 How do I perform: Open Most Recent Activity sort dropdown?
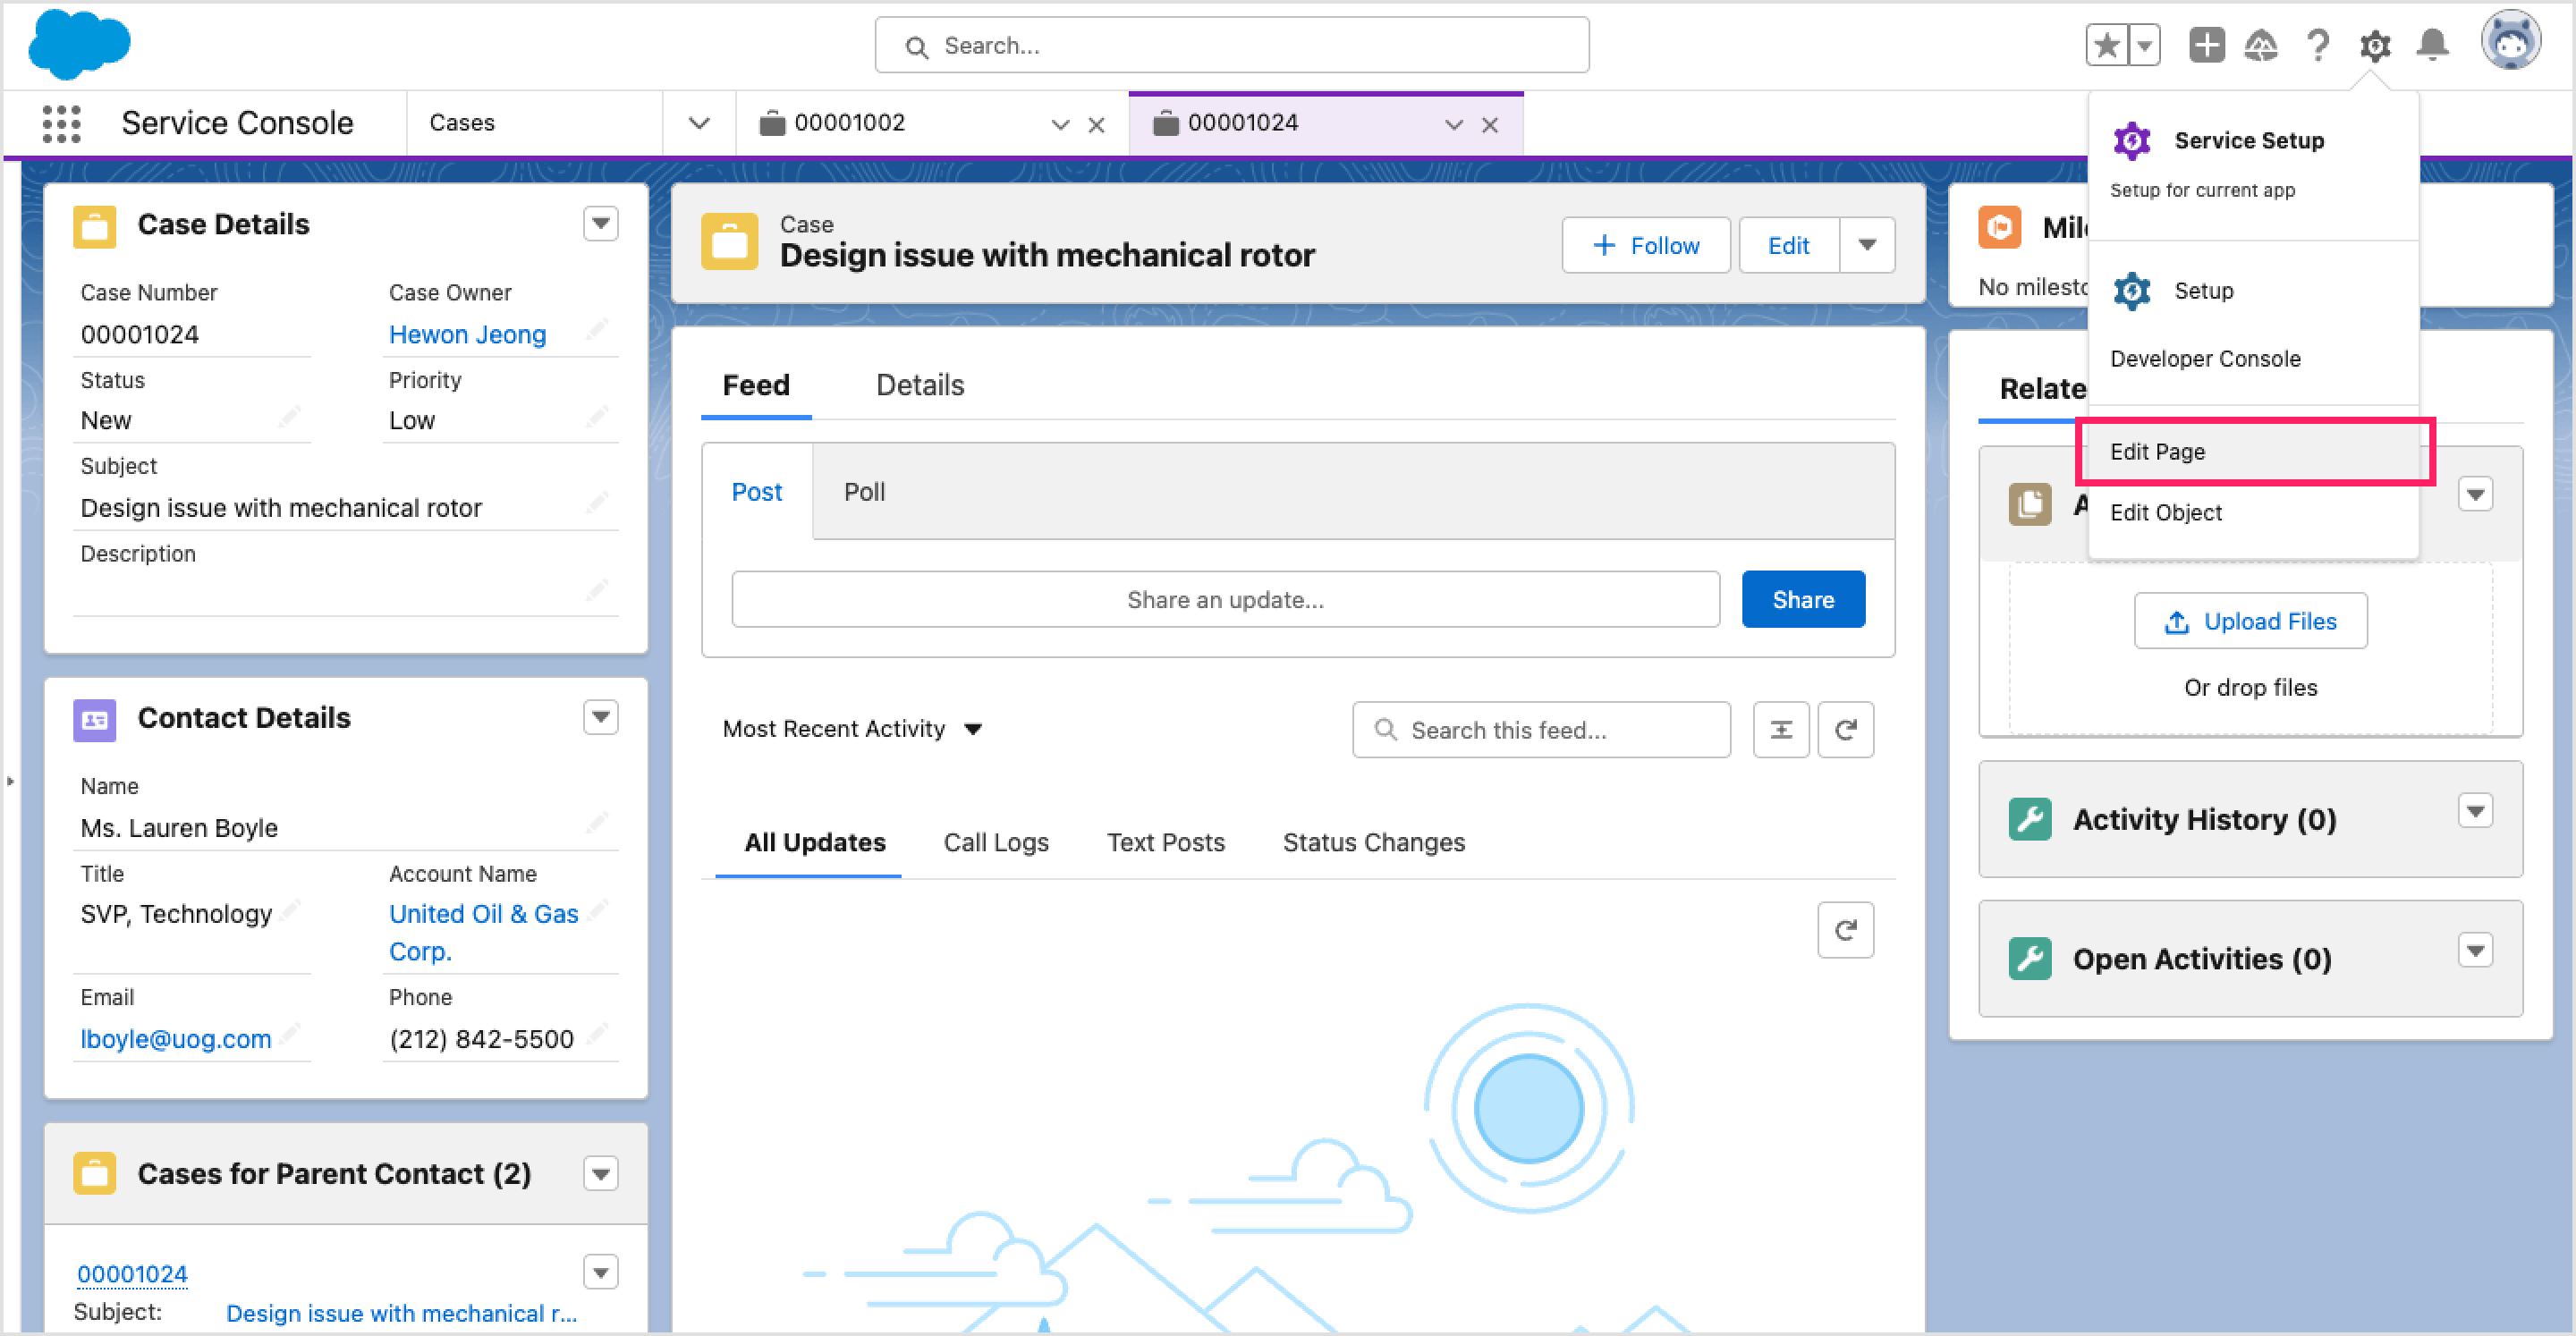click(853, 729)
